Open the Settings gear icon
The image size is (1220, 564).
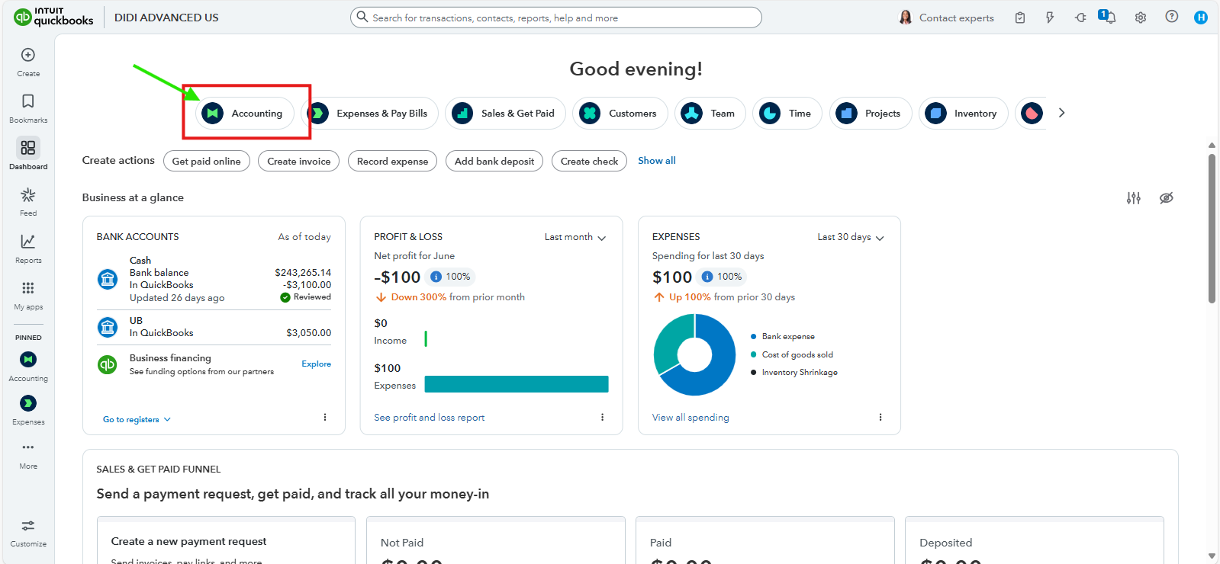click(1141, 18)
